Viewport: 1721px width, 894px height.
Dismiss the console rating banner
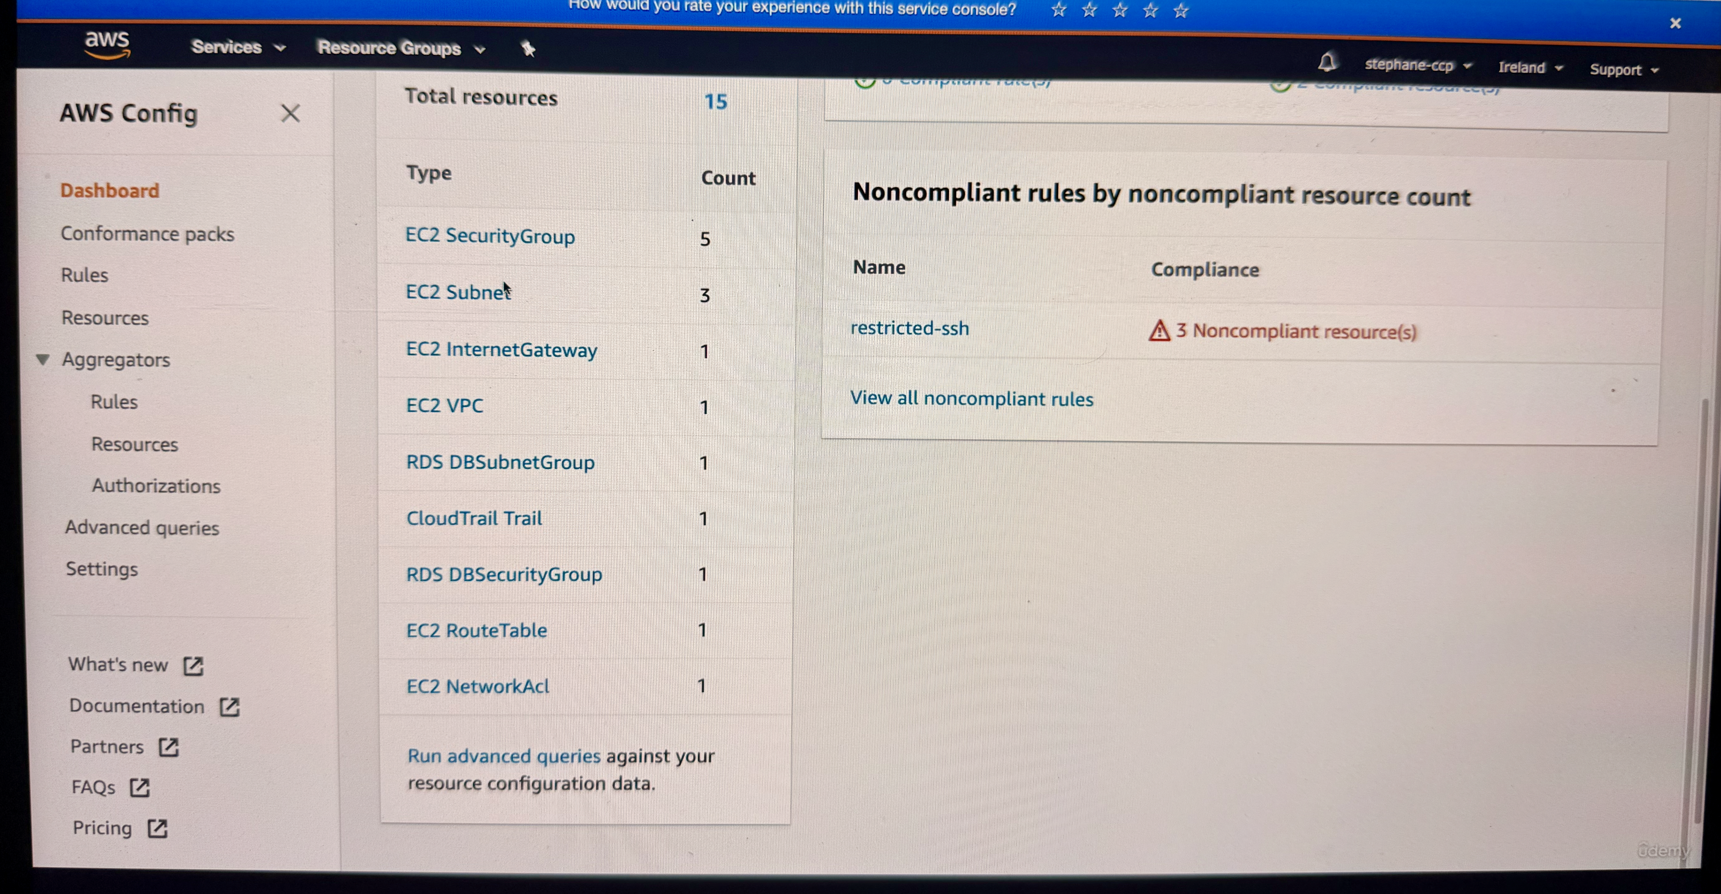[1675, 23]
